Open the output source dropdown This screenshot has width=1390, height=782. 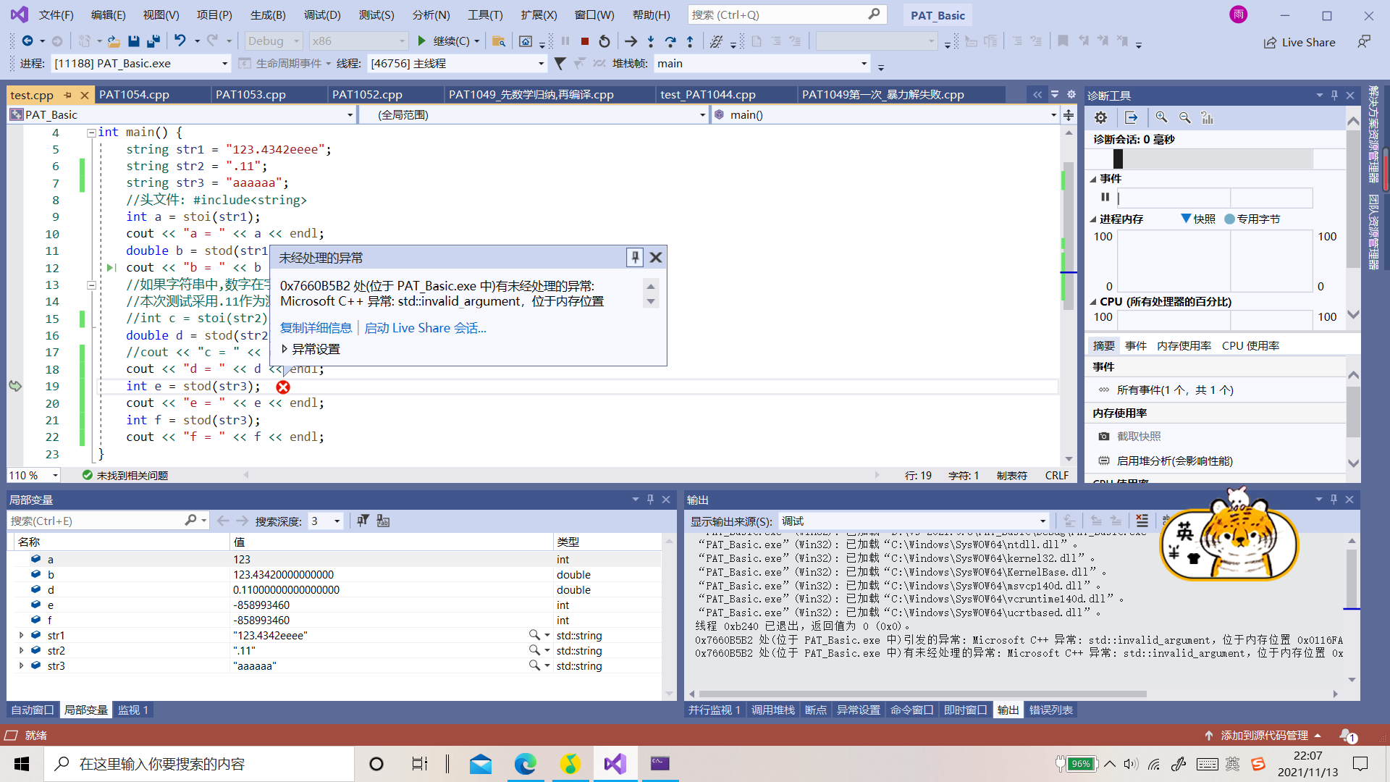[1042, 521]
